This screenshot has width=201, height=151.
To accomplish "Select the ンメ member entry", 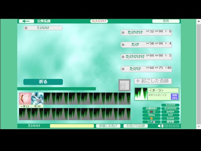I will (152, 122).
